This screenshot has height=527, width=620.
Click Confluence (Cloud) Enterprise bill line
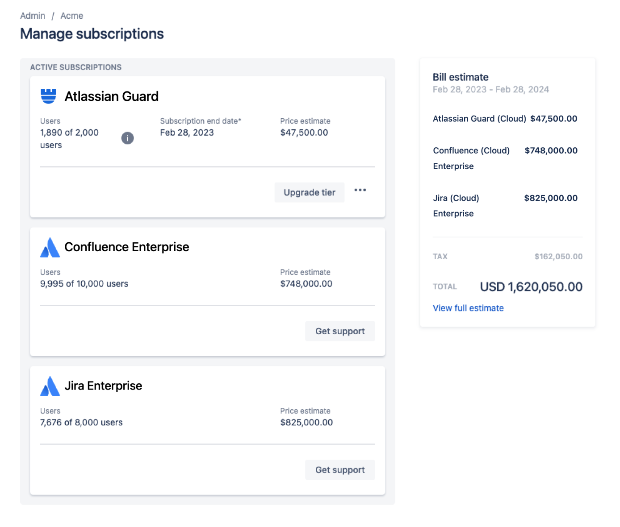[505, 158]
